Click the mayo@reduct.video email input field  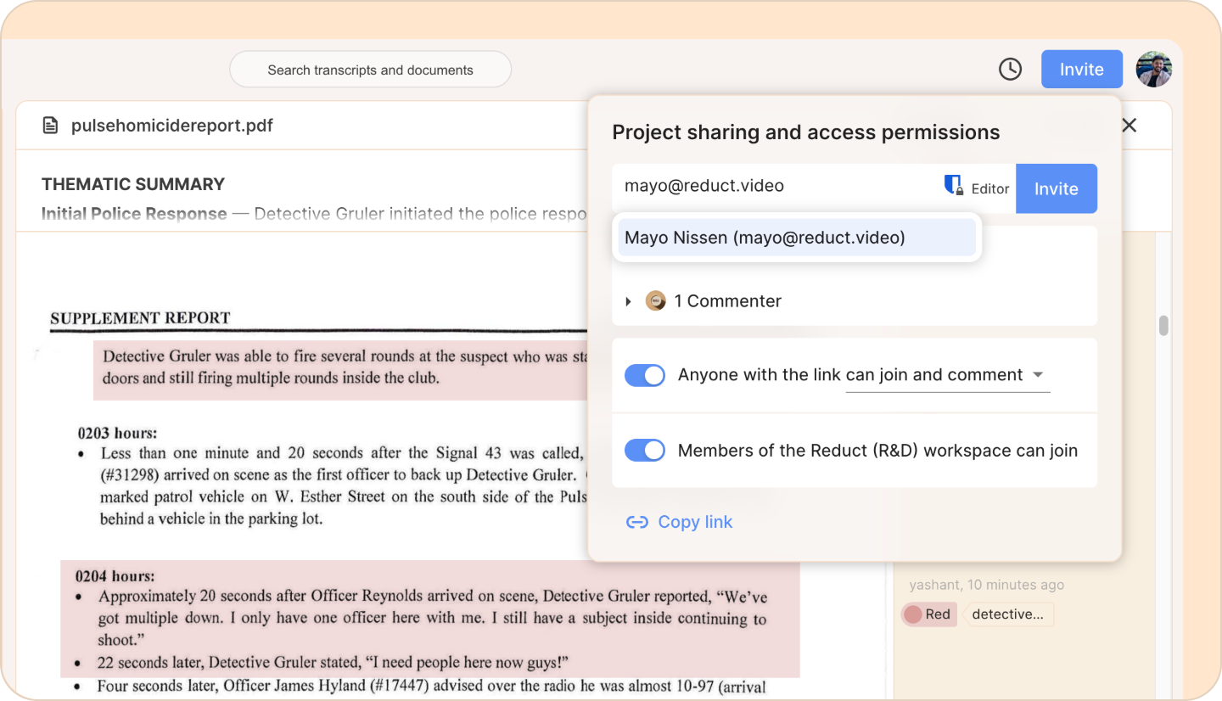pyautogui.click(x=776, y=186)
